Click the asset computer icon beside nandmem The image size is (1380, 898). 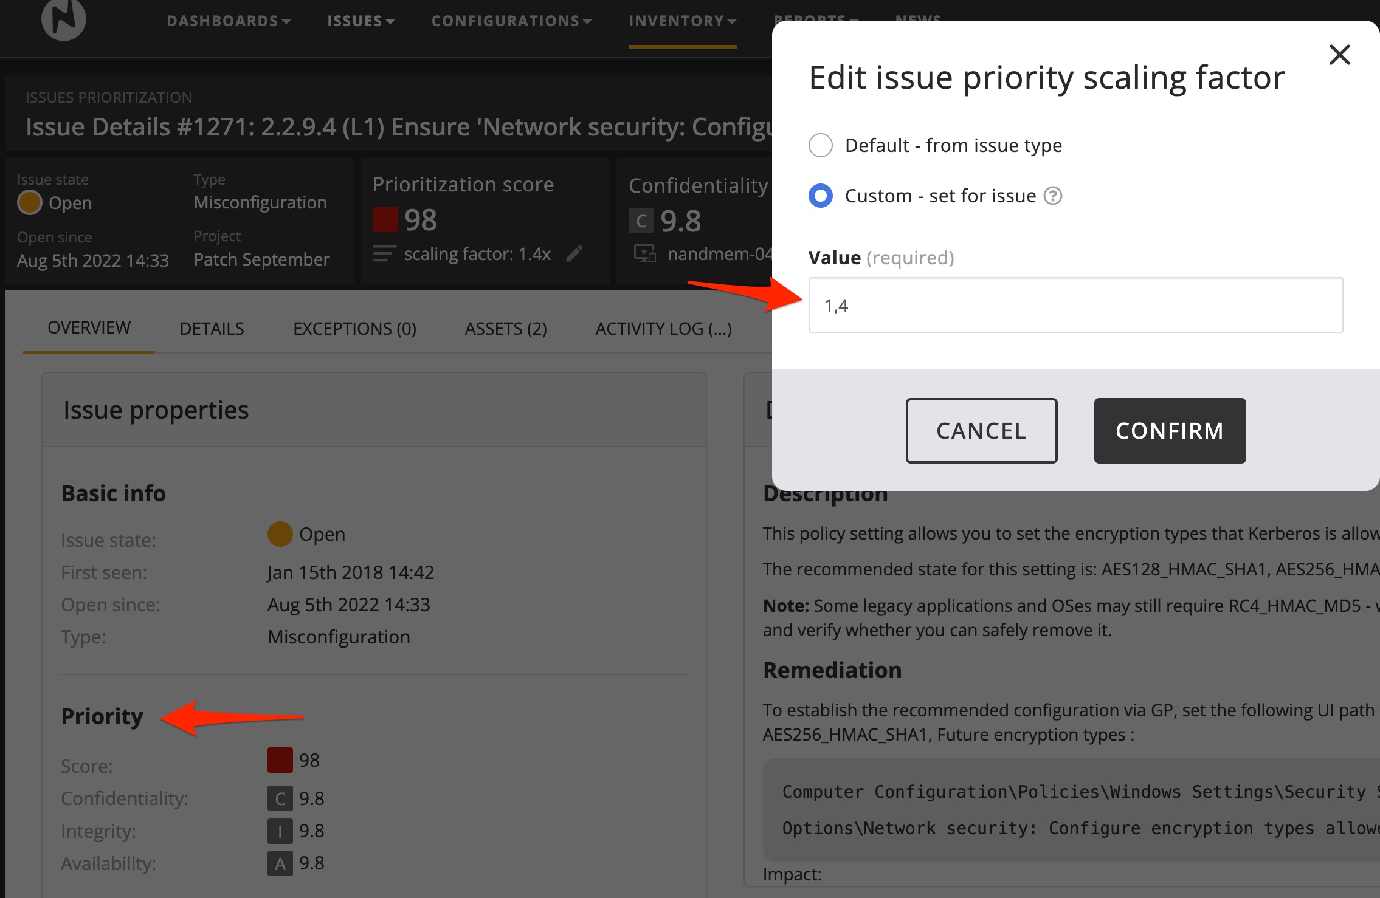[644, 253]
